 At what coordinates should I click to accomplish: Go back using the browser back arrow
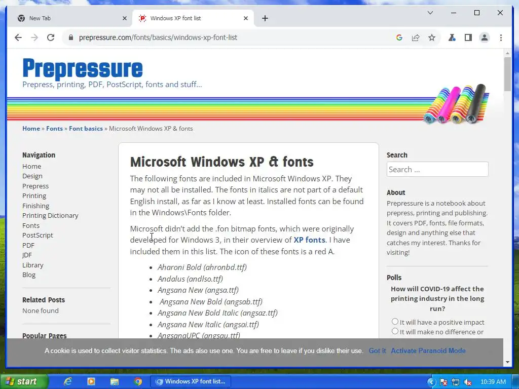pyautogui.click(x=18, y=37)
